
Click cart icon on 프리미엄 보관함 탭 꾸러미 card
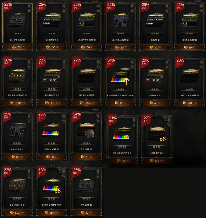tap(63, 176)
